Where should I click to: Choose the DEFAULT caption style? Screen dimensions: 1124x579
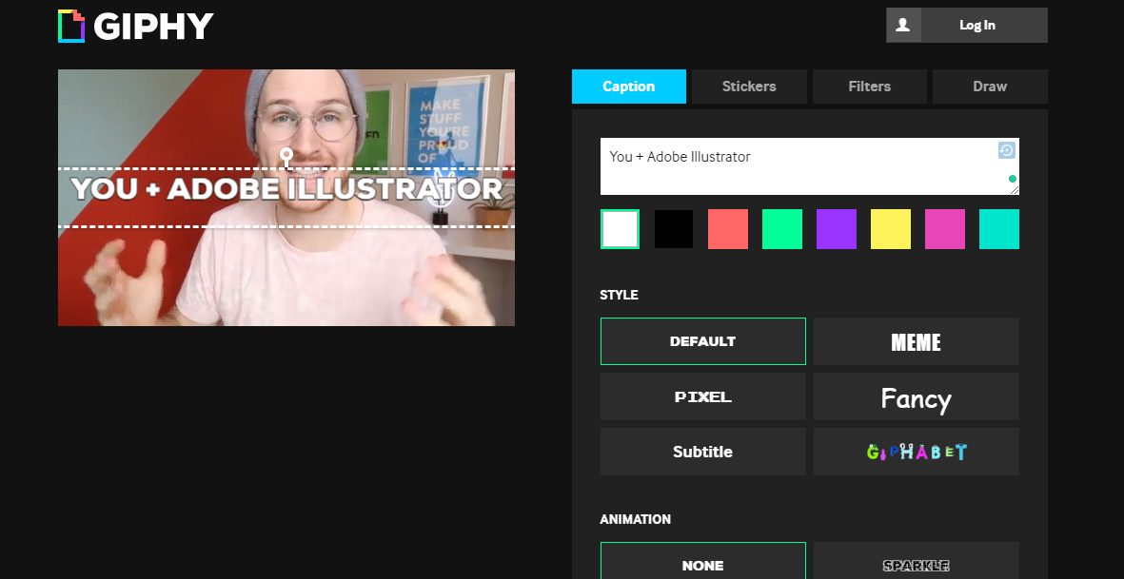[x=702, y=341]
